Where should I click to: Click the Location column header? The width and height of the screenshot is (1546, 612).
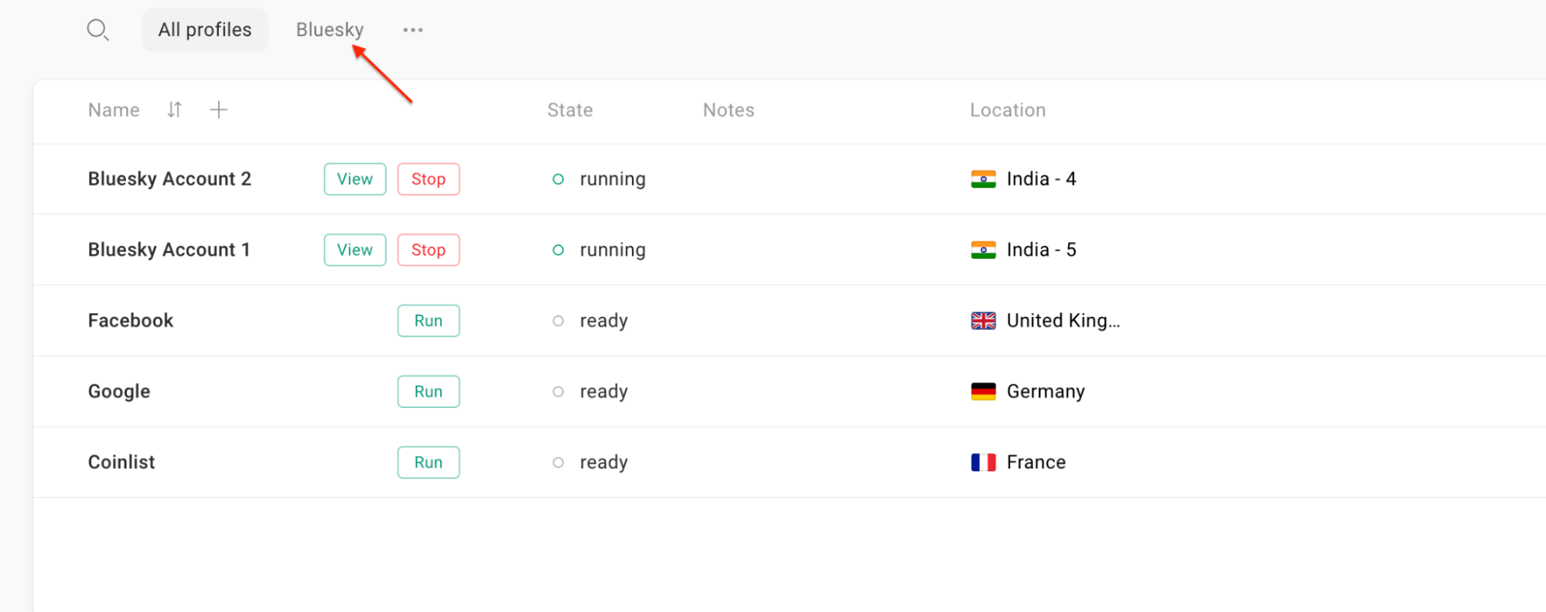(1008, 110)
